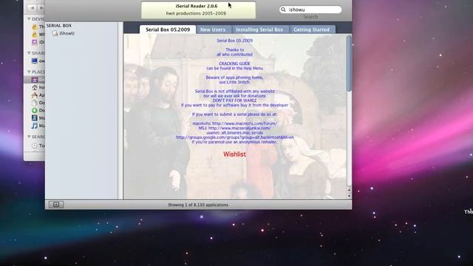This screenshot has width=473, height=266.
Task: Click the usenet alt.binaries.mac.serials text
Action: 235,133
